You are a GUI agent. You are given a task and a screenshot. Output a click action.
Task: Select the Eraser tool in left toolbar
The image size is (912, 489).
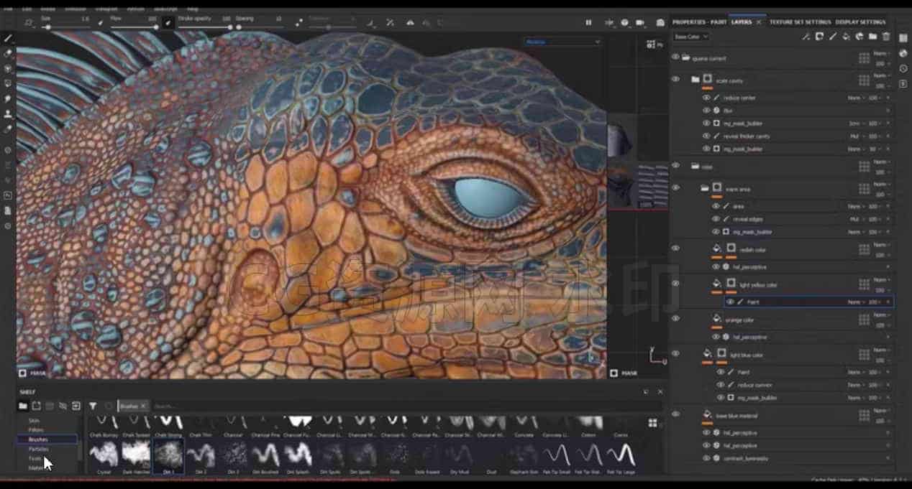9,53
